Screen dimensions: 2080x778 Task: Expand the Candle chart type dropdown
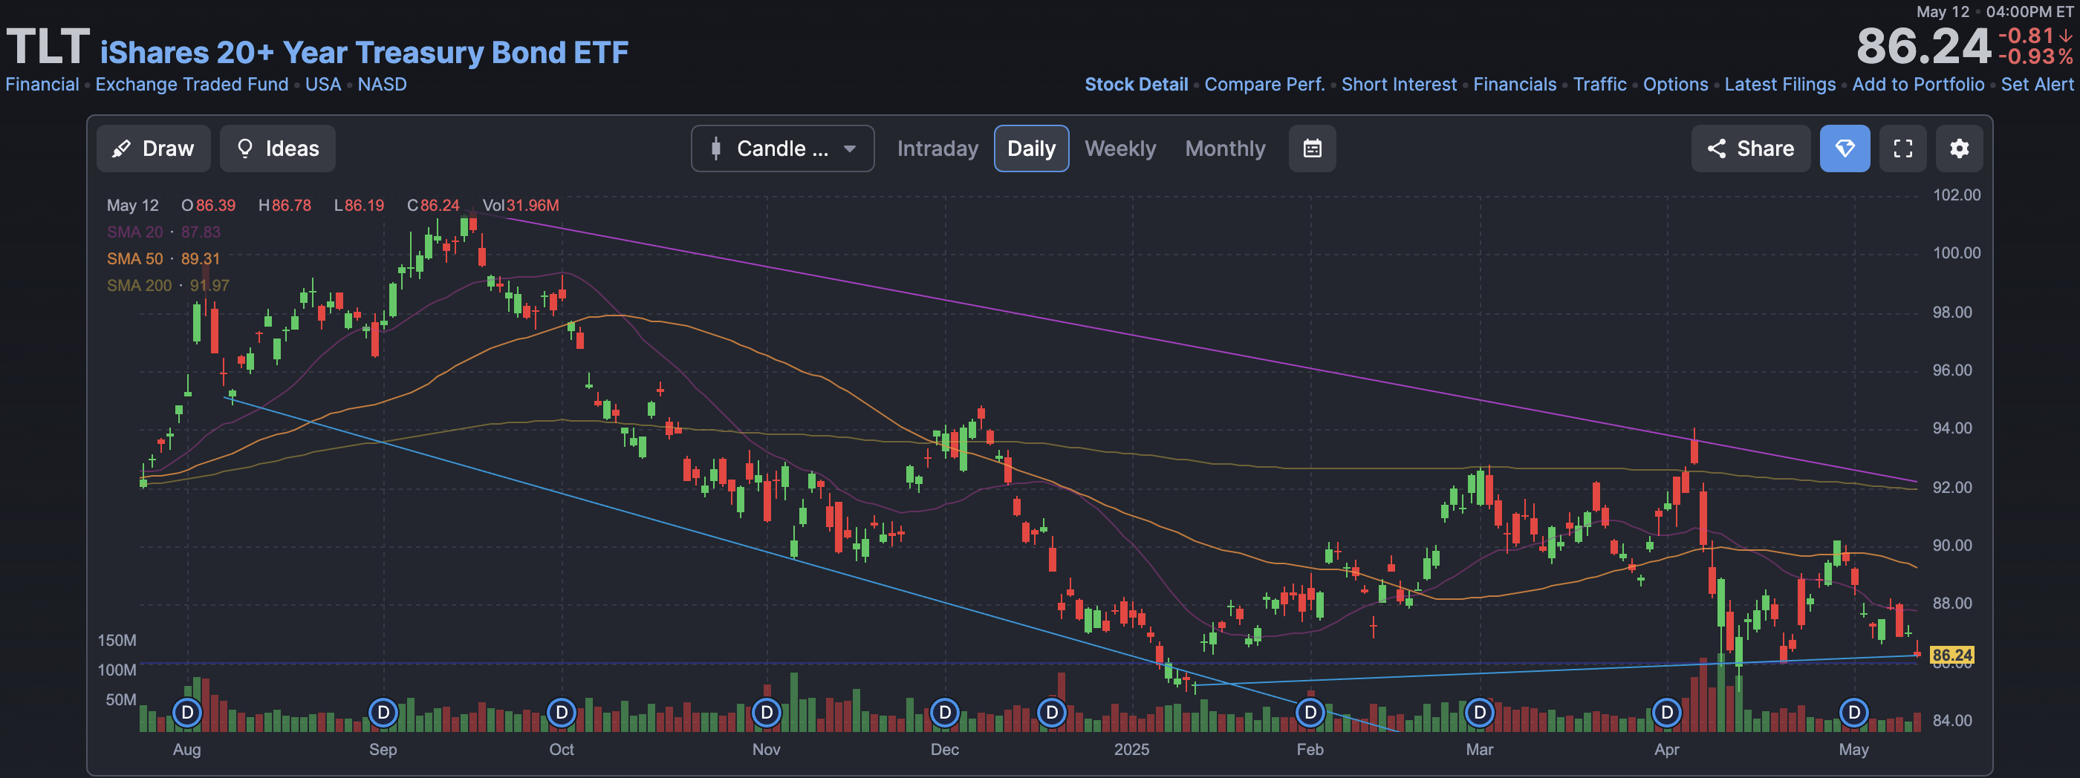click(x=782, y=148)
